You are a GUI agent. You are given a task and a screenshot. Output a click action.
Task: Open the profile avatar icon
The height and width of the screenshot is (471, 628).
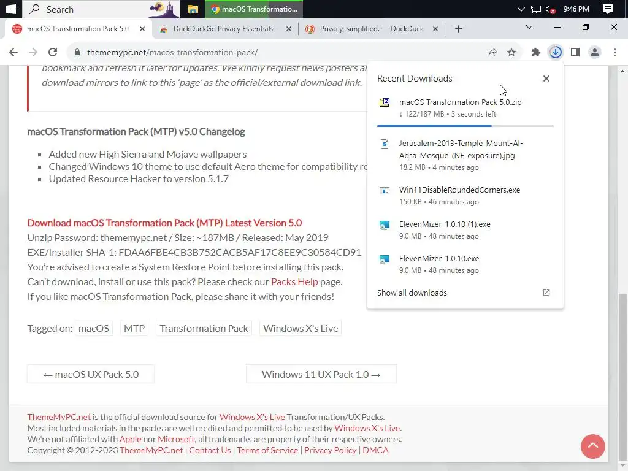(595, 52)
